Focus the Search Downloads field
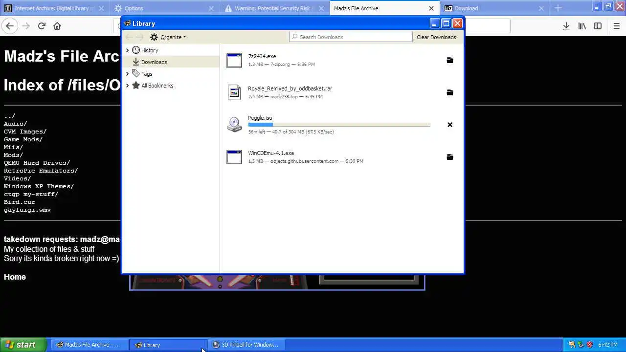The width and height of the screenshot is (626, 352). tap(351, 37)
